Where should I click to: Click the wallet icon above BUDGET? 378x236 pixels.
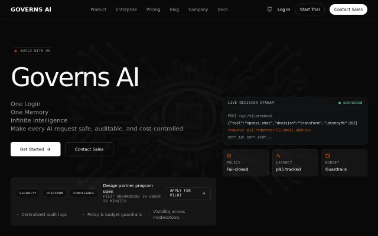328,156
